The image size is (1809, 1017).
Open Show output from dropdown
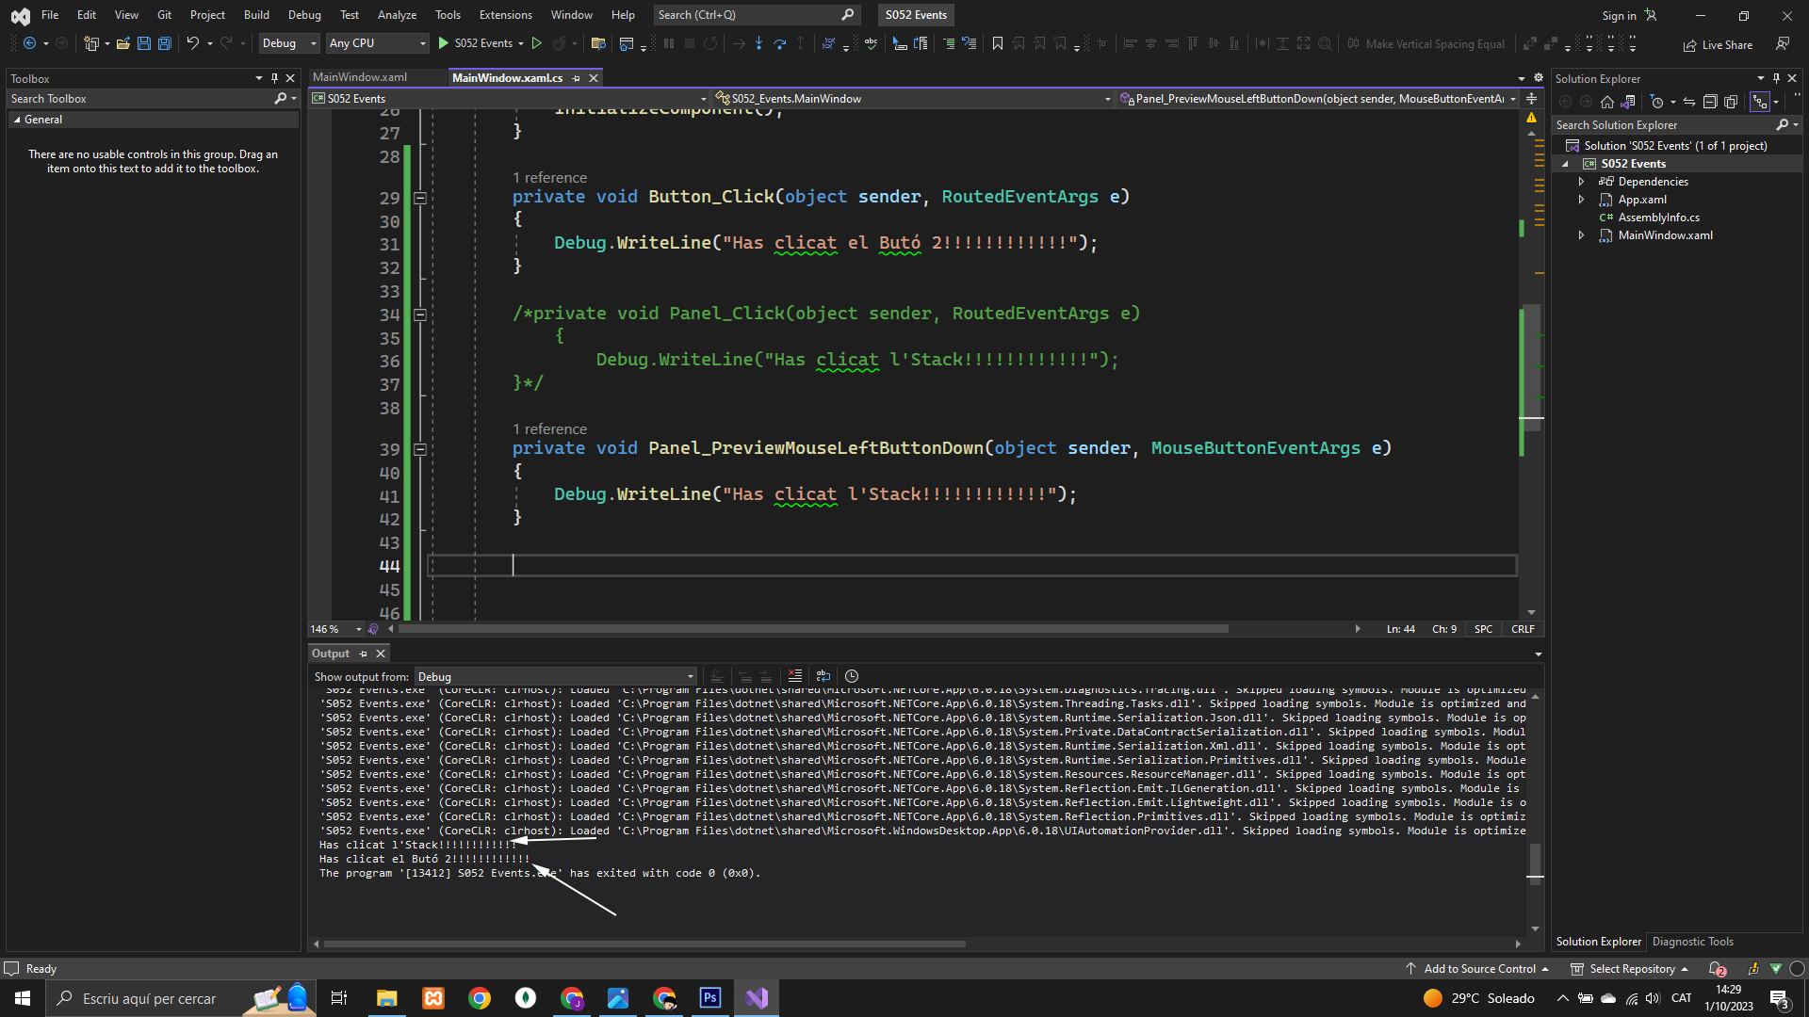556,676
